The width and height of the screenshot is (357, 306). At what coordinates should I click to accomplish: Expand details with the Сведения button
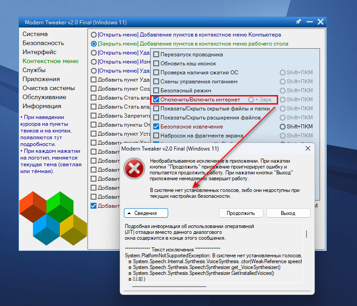coord(146,213)
